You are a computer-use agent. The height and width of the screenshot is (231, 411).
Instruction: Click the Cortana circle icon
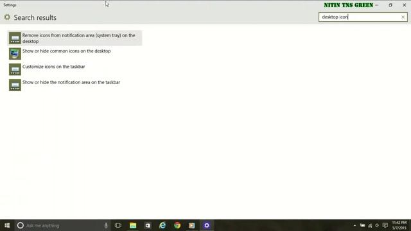coord(21,225)
